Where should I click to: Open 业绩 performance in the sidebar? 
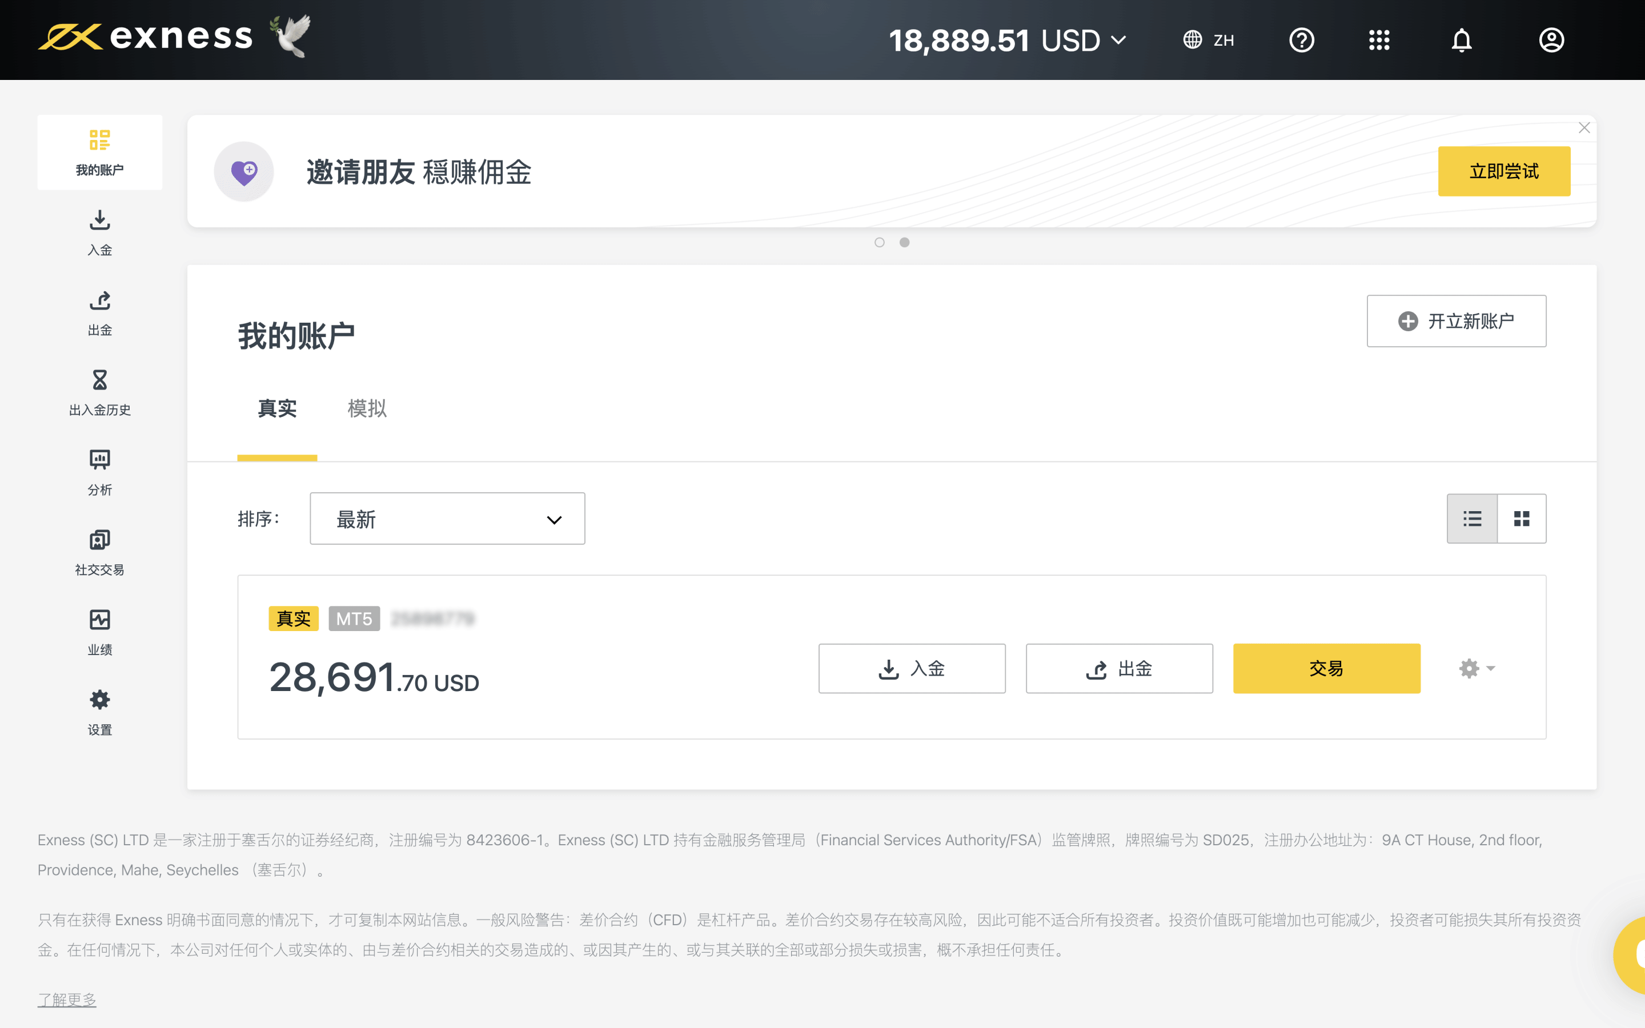[x=100, y=632]
